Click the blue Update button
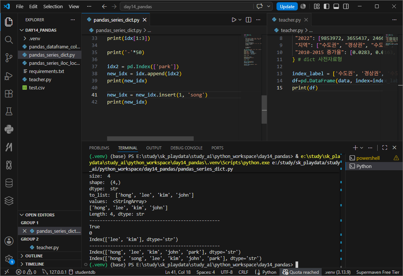 (x=287, y=6)
